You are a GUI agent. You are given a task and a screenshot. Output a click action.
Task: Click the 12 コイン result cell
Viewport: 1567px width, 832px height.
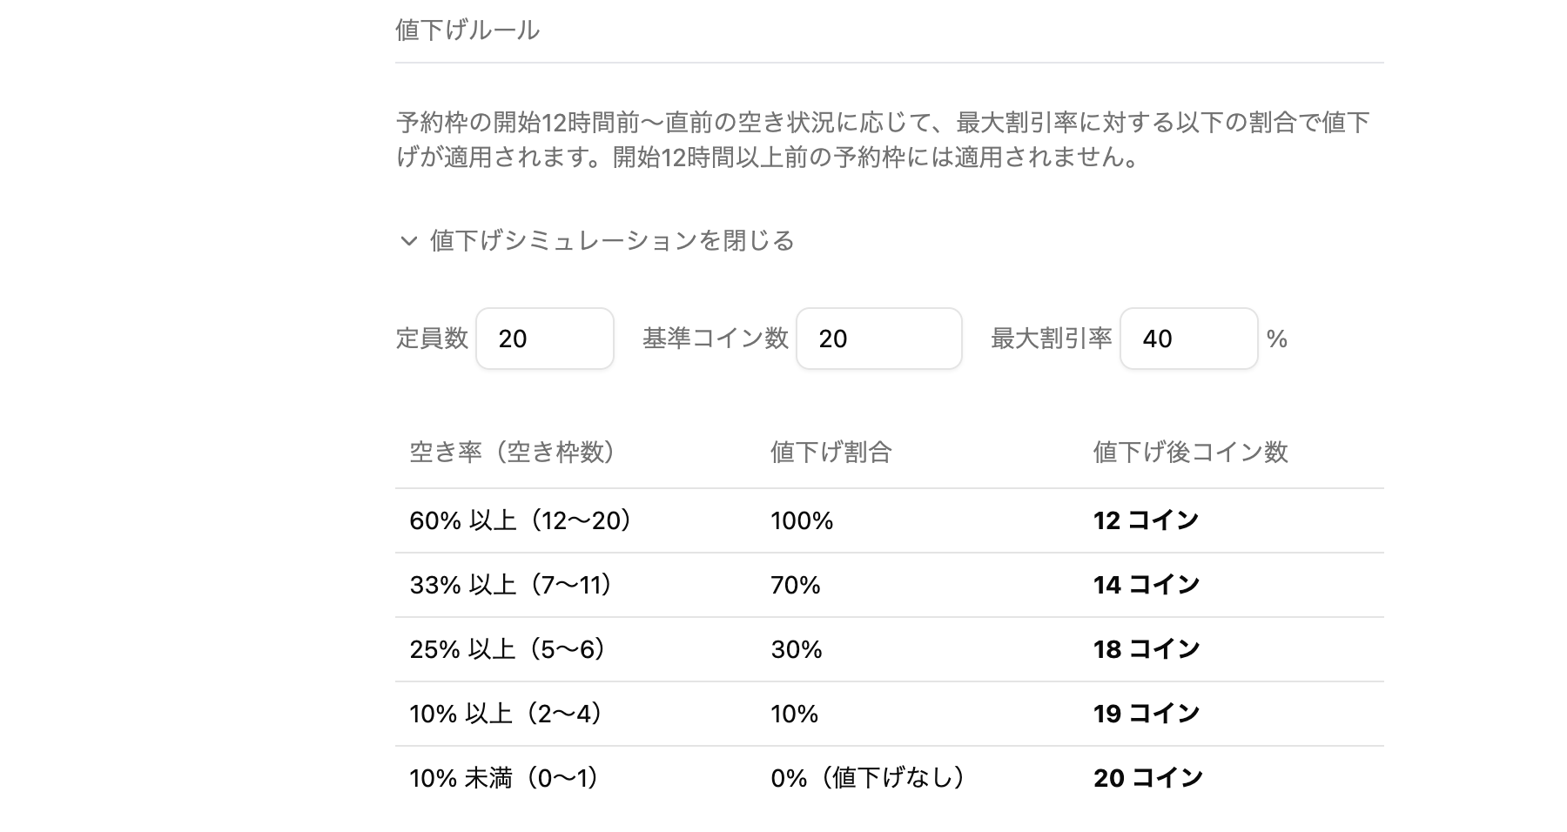point(1146,520)
